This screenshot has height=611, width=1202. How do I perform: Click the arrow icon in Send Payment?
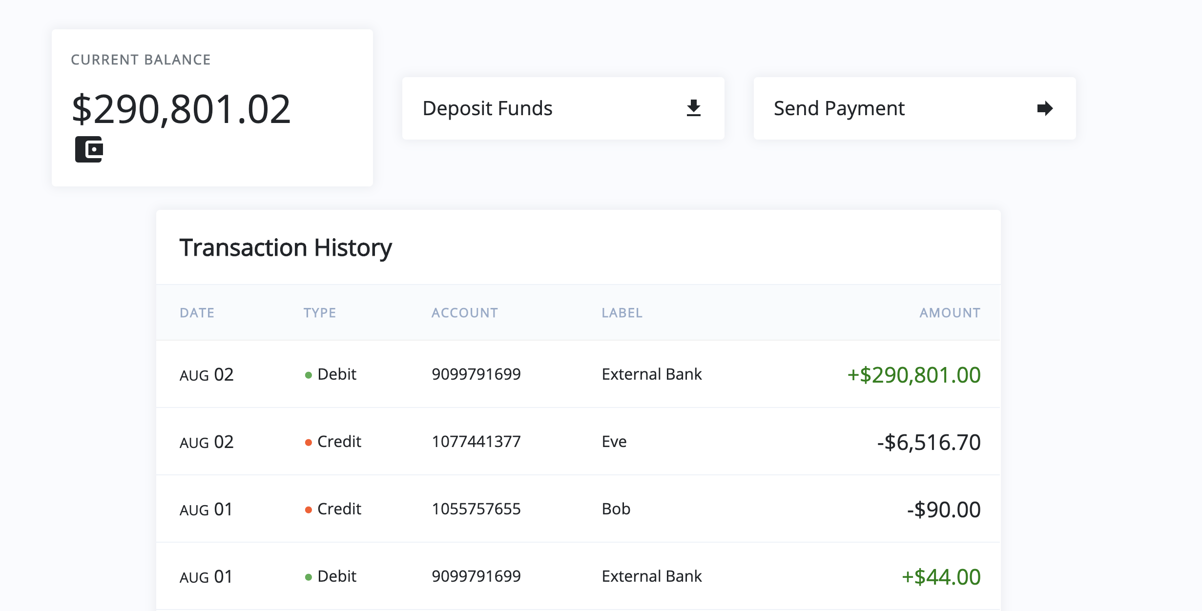pyautogui.click(x=1044, y=108)
